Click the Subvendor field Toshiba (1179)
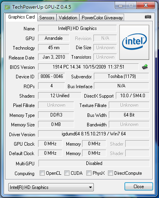Screen dimensions: 159x198 122,76
